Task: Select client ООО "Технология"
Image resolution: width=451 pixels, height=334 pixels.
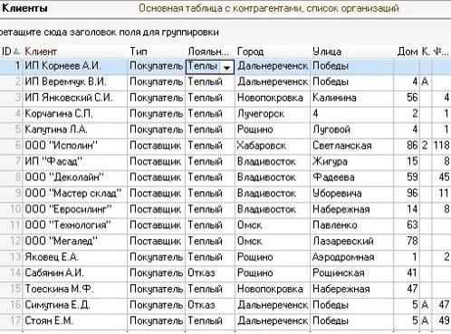Action: click(68, 225)
